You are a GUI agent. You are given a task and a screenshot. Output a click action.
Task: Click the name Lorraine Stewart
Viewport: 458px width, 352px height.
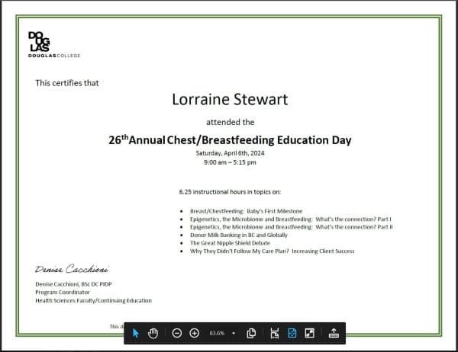(230, 100)
